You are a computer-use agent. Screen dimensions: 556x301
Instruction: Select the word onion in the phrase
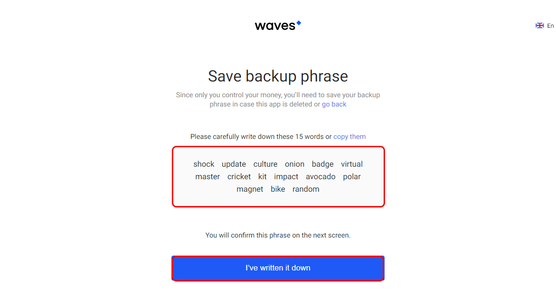(x=295, y=164)
